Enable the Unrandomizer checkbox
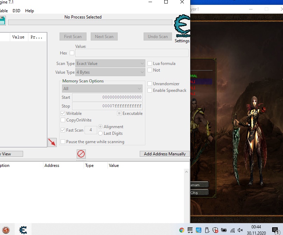Viewport: 283px width, 235px height. 150,84
